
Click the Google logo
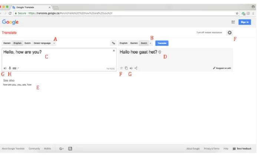click(10, 22)
